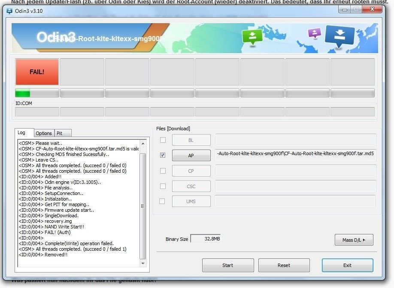Click the UMS file path input field
Viewport: 394px width, 288px height.
coord(295,201)
